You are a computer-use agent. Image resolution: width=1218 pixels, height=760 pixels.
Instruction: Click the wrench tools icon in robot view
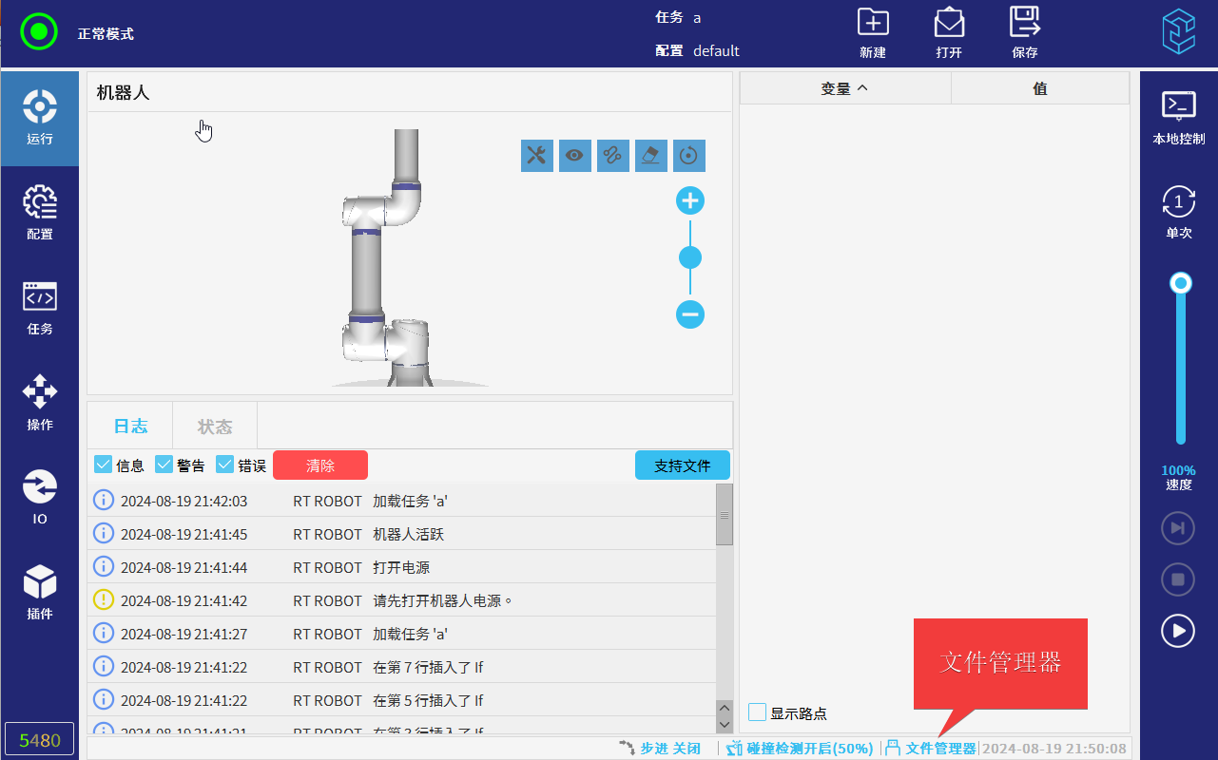pyautogui.click(x=537, y=156)
